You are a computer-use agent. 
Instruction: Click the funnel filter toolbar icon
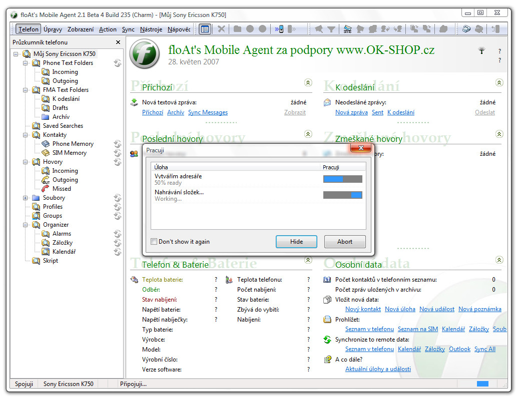click(x=331, y=29)
